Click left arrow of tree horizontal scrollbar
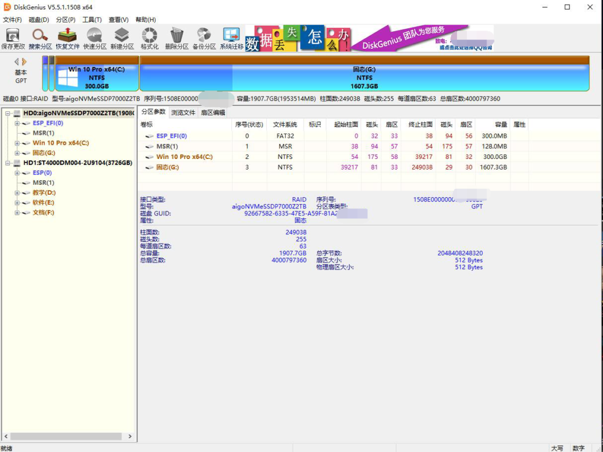 click(6, 436)
